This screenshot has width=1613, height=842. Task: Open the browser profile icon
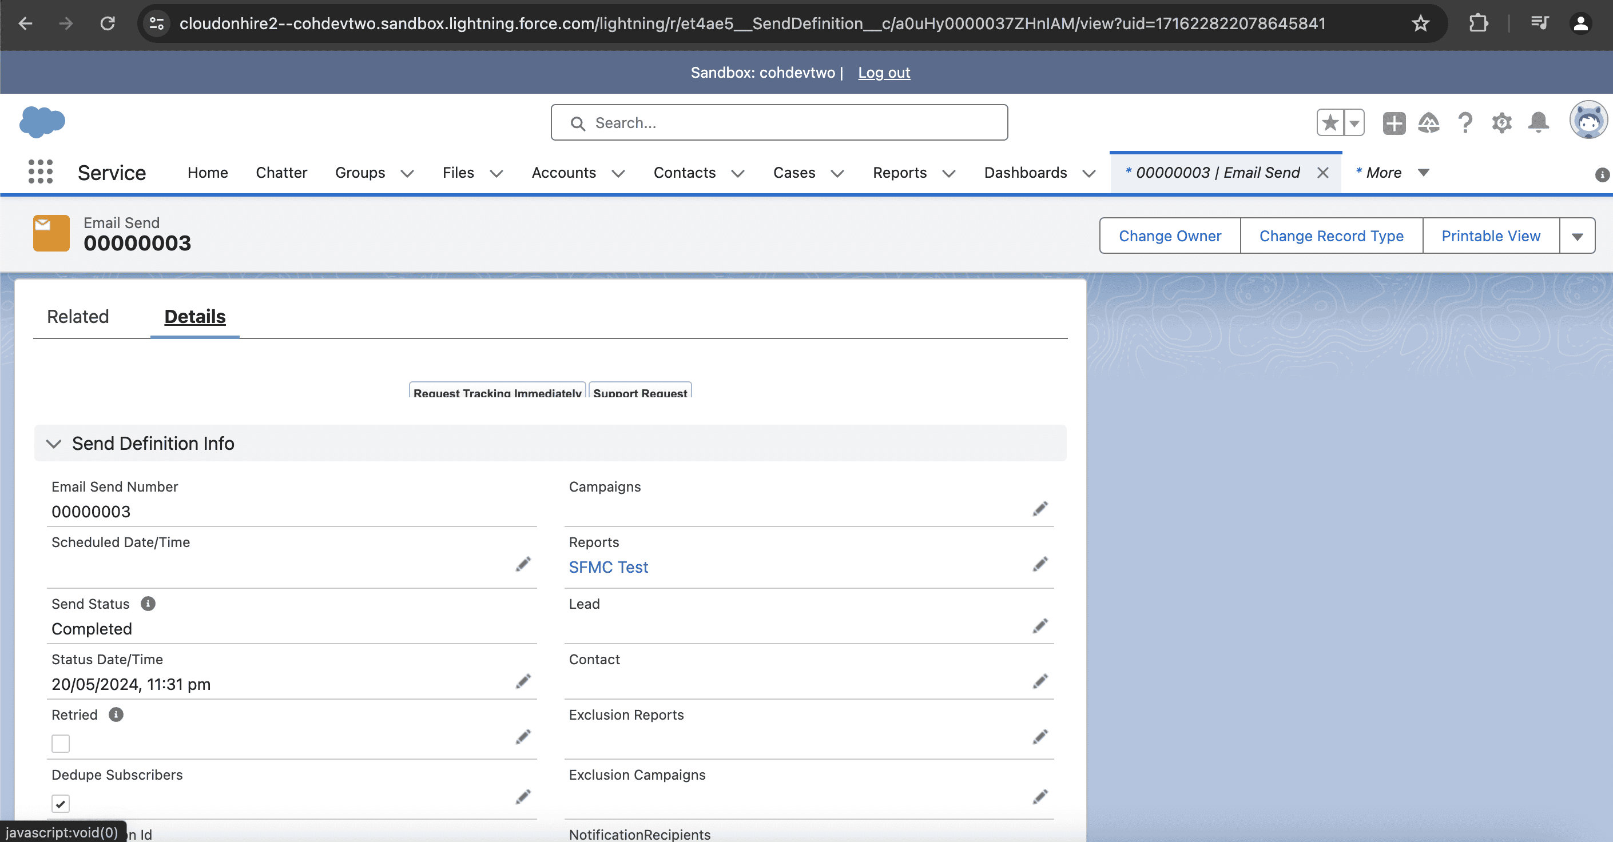coord(1580,24)
